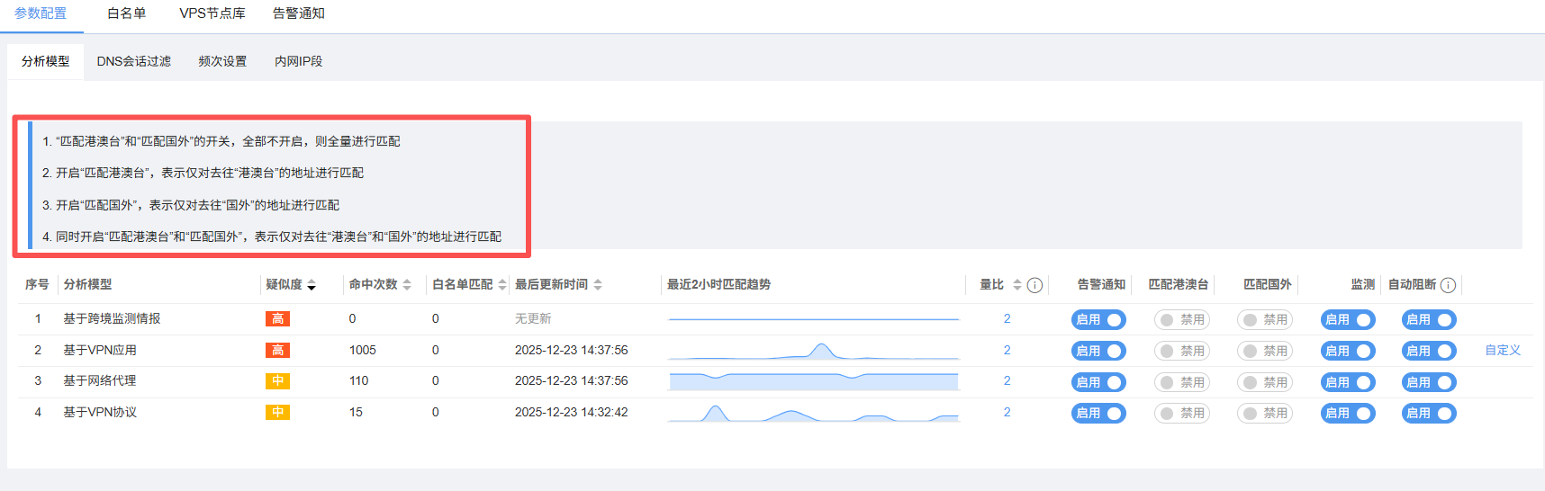This screenshot has width=1545, height=491.
Task: Sort the 量比 column using arrows
Action: (x=1016, y=285)
